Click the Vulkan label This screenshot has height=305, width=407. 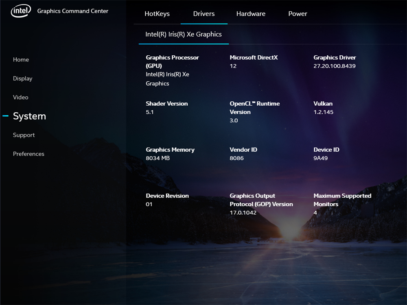pyautogui.click(x=323, y=103)
